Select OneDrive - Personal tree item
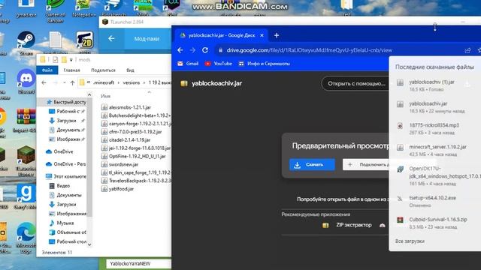Image resolution: width=481 pixels, height=270 pixels. coord(66,164)
